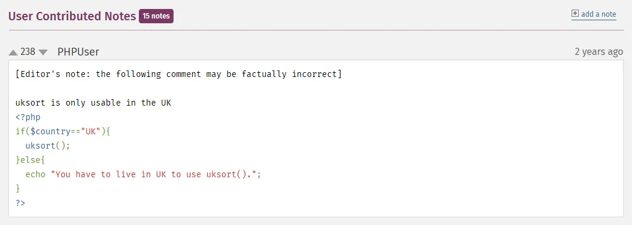
Task: Click the }else{ line of code
Action: pyautogui.click(x=31, y=160)
